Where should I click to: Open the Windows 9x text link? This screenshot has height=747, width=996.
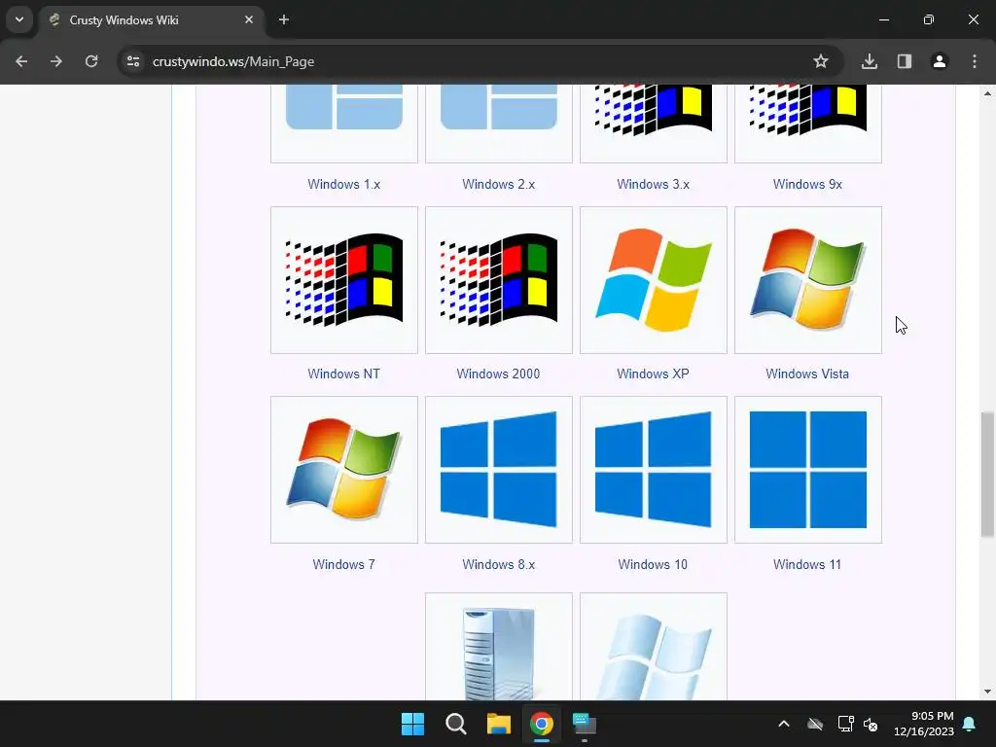point(807,184)
